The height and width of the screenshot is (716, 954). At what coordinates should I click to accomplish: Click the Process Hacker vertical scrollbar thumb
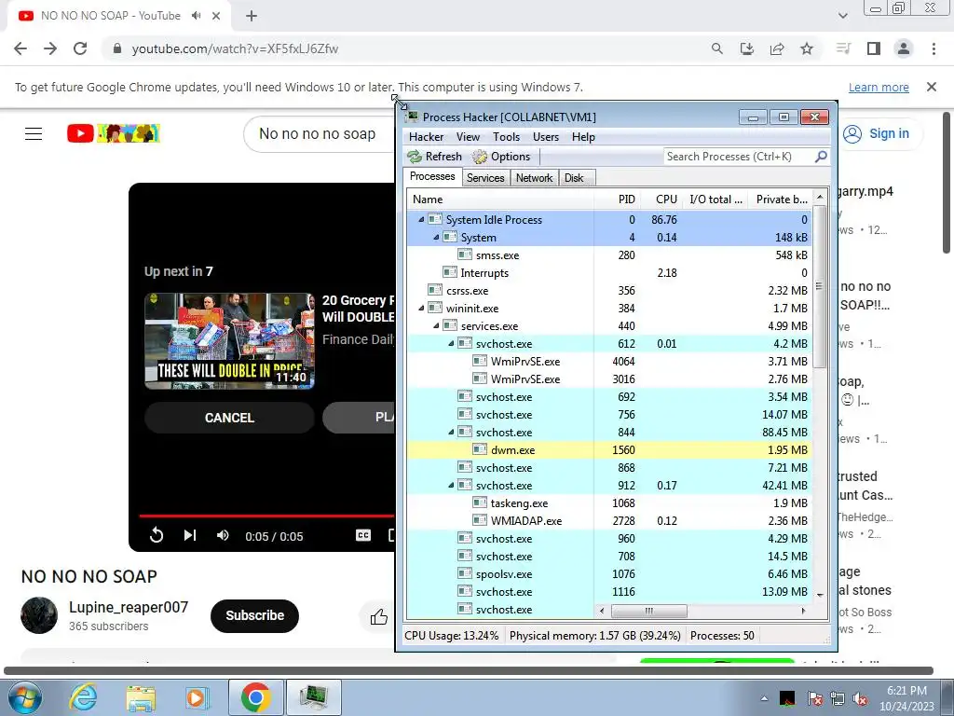[x=819, y=287]
